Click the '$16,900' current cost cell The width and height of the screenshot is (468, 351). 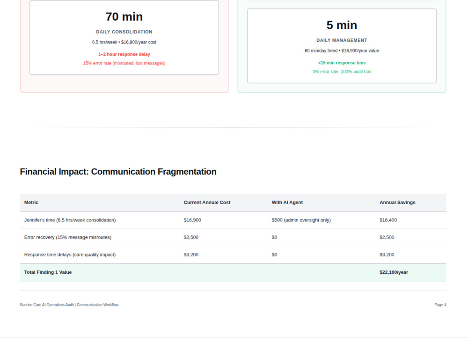coord(192,220)
